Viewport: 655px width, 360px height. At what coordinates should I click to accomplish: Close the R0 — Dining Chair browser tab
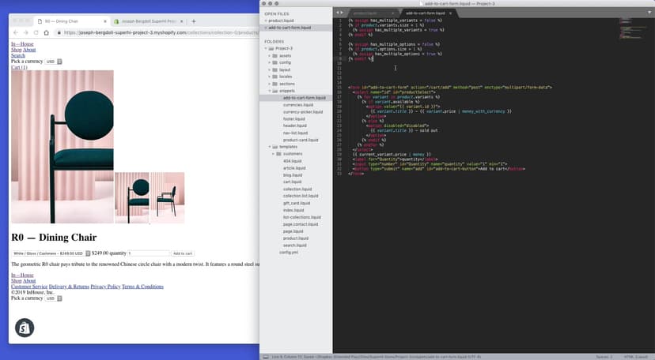(104, 21)
